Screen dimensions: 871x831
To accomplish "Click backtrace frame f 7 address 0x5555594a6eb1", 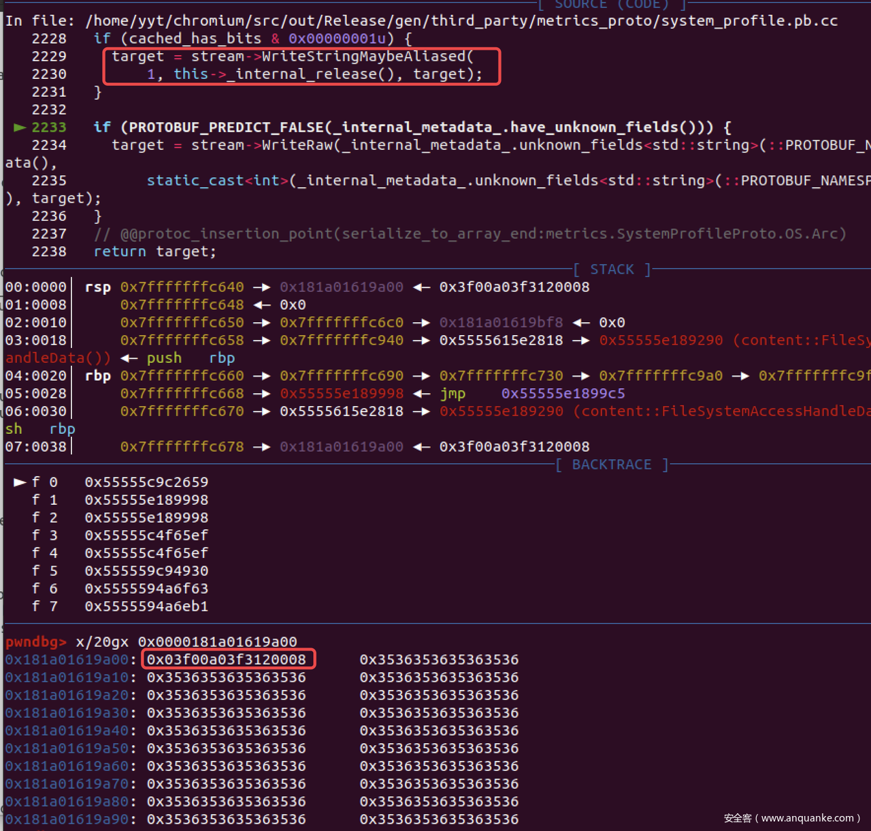I will [x=146, y=606].
